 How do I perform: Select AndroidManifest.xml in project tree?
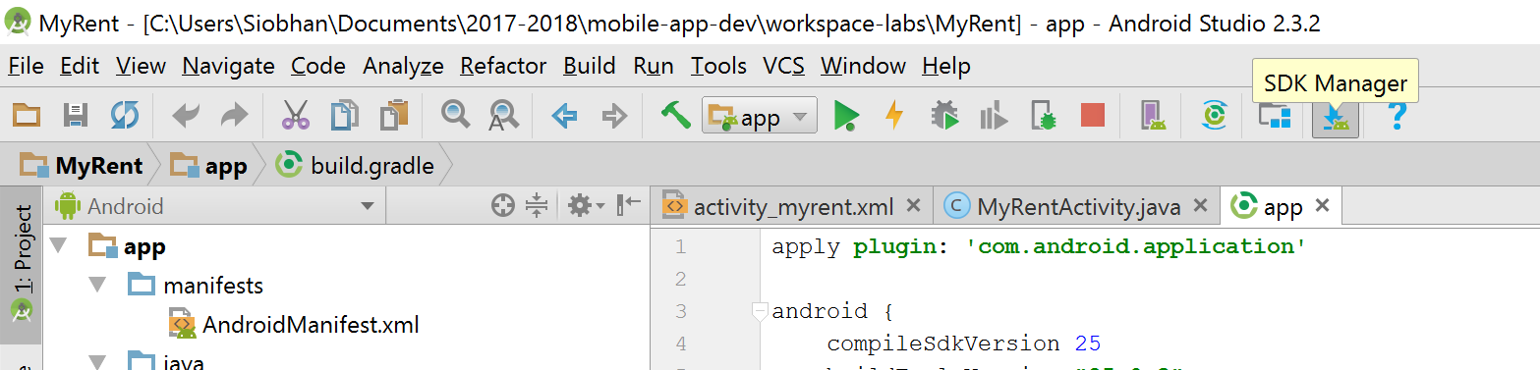tap(295, 325)
